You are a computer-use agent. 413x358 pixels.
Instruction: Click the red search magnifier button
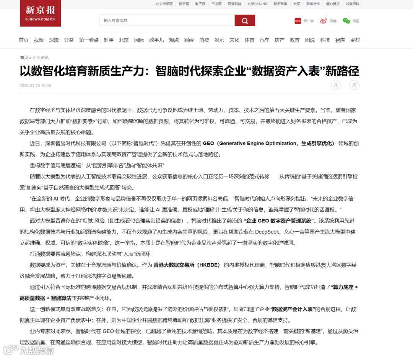coord(245,21)
